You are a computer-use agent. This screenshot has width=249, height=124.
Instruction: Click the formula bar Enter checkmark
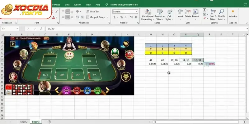35,29
